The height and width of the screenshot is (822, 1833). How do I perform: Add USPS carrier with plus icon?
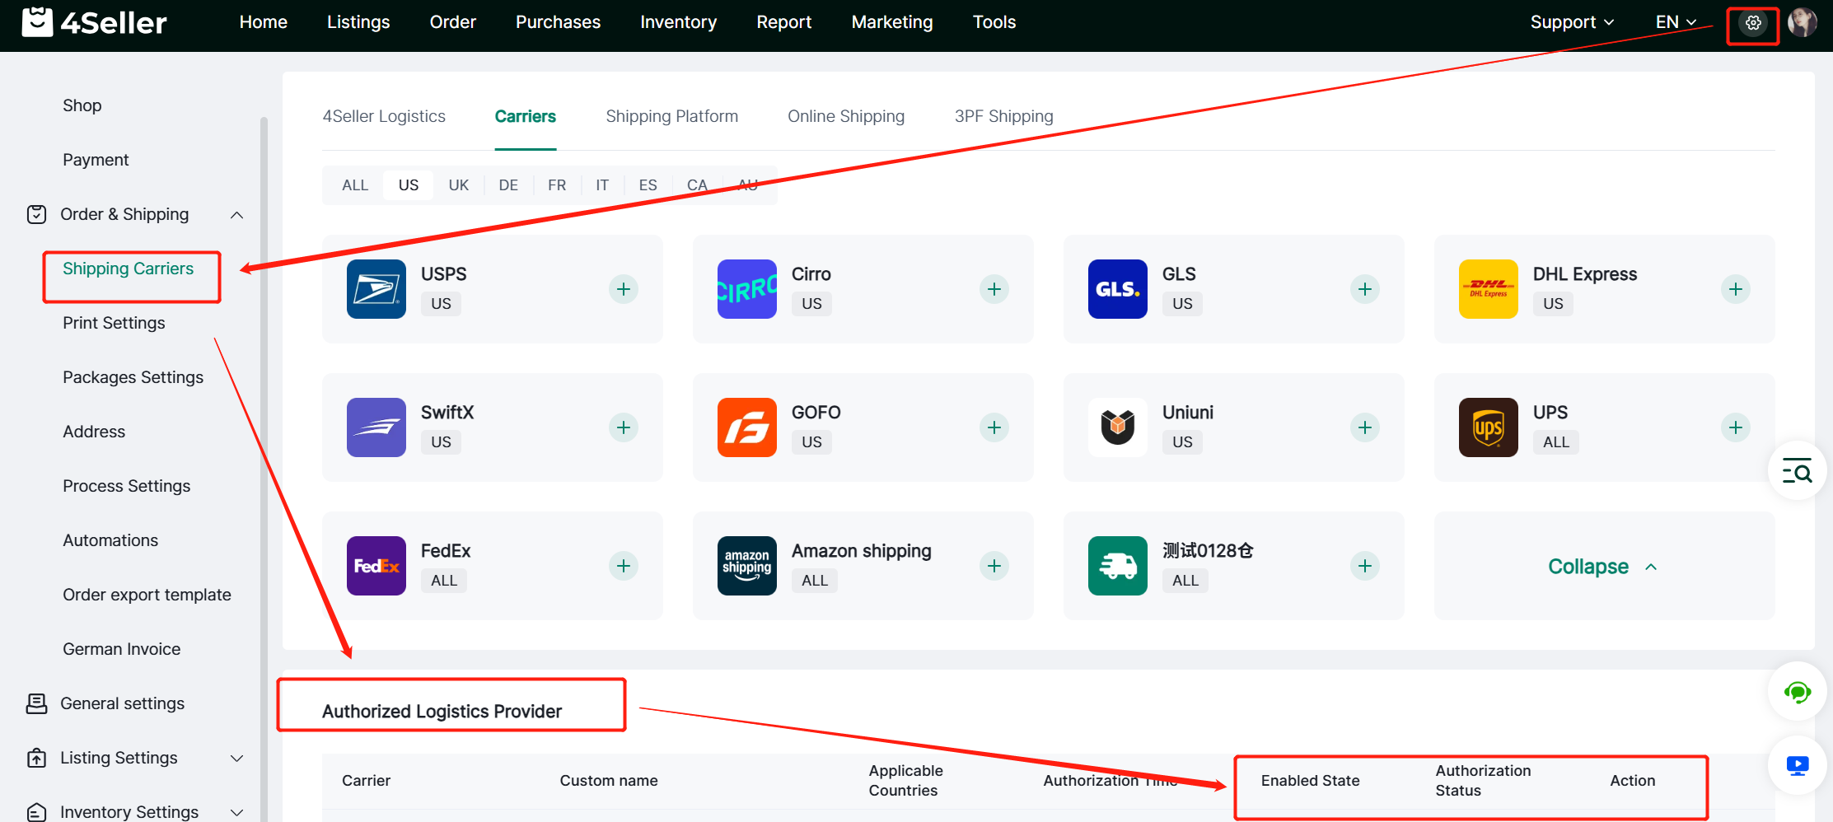pyautogui.click(x=624, y=289)
